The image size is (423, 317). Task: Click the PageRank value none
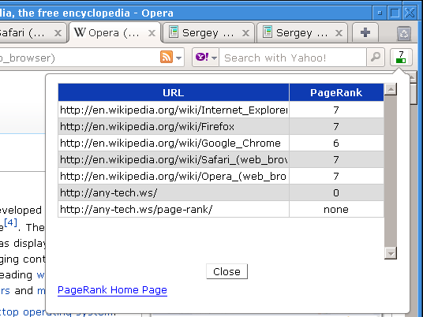336,209
